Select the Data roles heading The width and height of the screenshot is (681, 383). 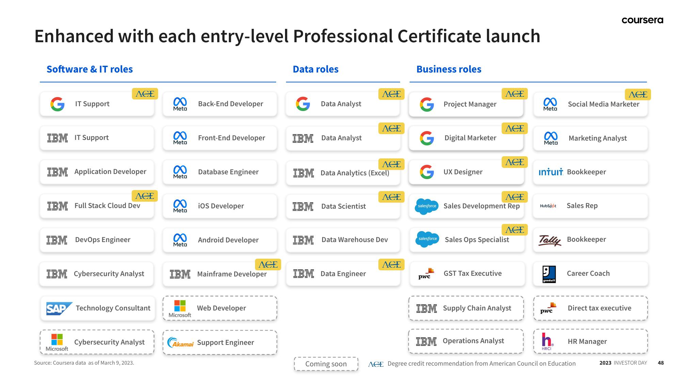click(316, 69)
